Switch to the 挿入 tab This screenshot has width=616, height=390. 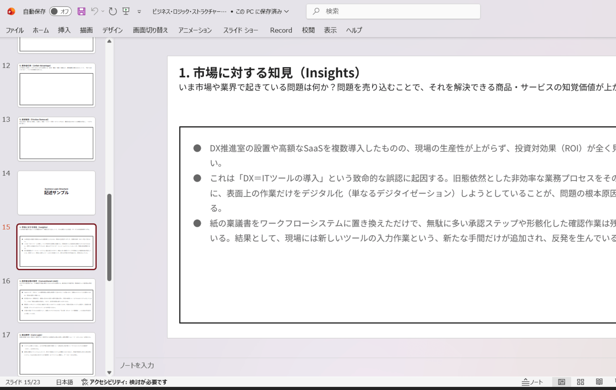[64, 30]
